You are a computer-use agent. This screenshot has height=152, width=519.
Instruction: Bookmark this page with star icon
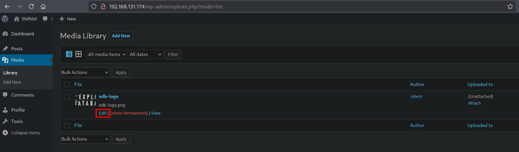pos(510,6)
